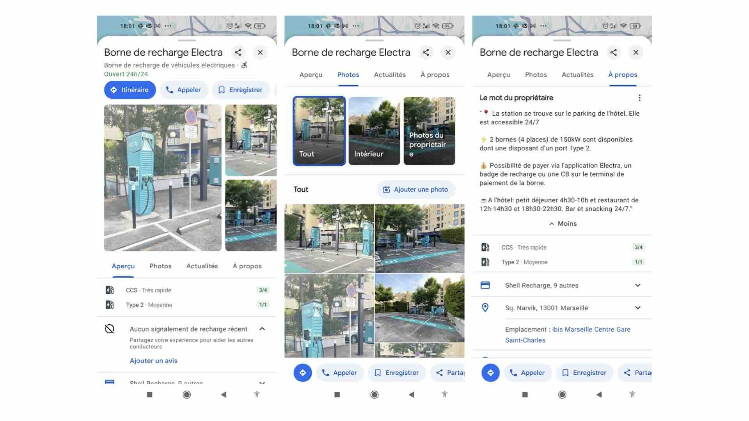Collapse the Aucun signalement de recharge section
The image size is (749, 421).
[x=262, y=329]
